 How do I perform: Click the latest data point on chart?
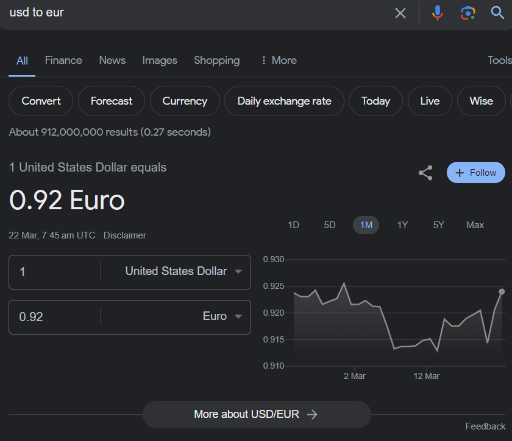[x=502, y=291]
